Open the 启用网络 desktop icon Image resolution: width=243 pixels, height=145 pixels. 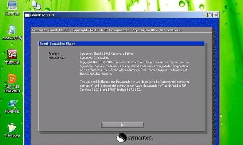[x=12, y=107]
